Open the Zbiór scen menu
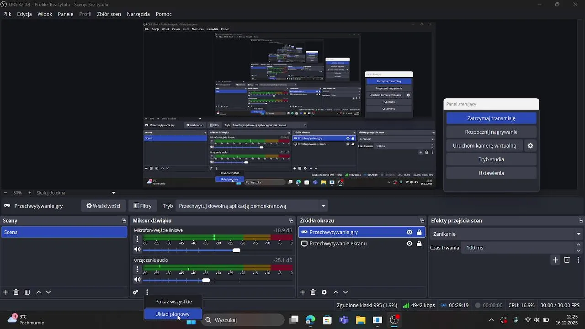Viewport: 585px width, 329px height. coord(109,14)
